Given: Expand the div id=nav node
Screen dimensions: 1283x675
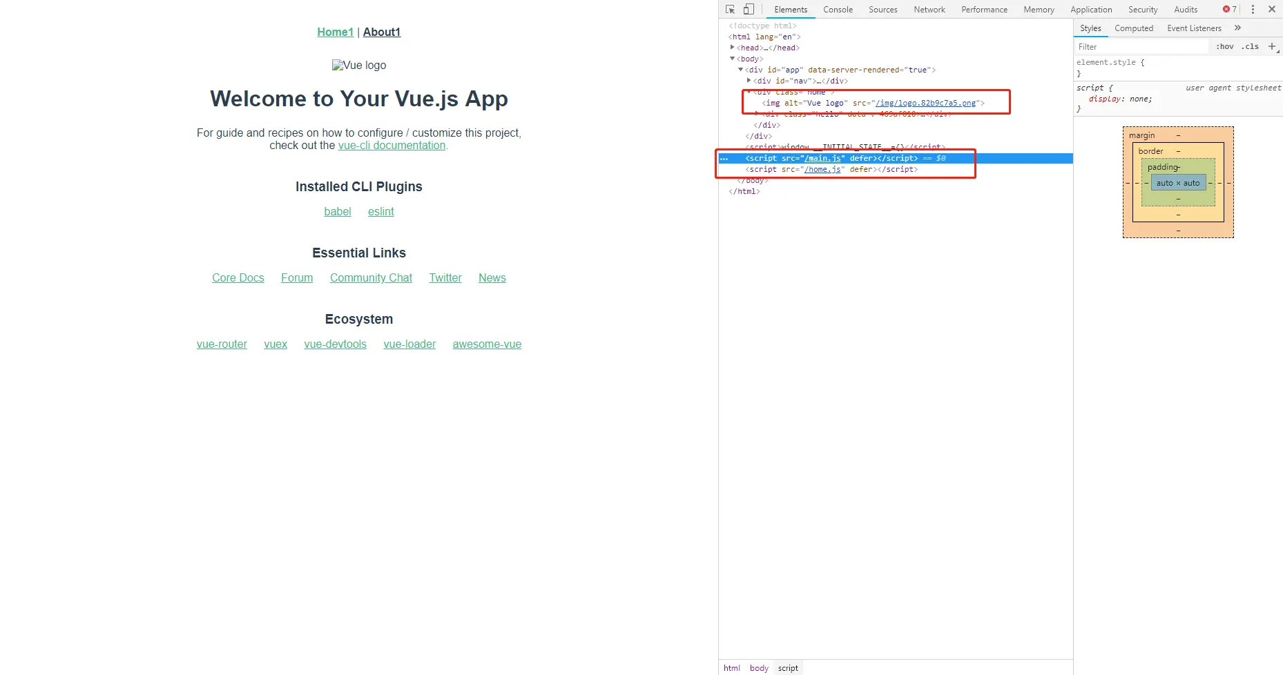Looking at the screenshot, I should (x=749, y=81).
